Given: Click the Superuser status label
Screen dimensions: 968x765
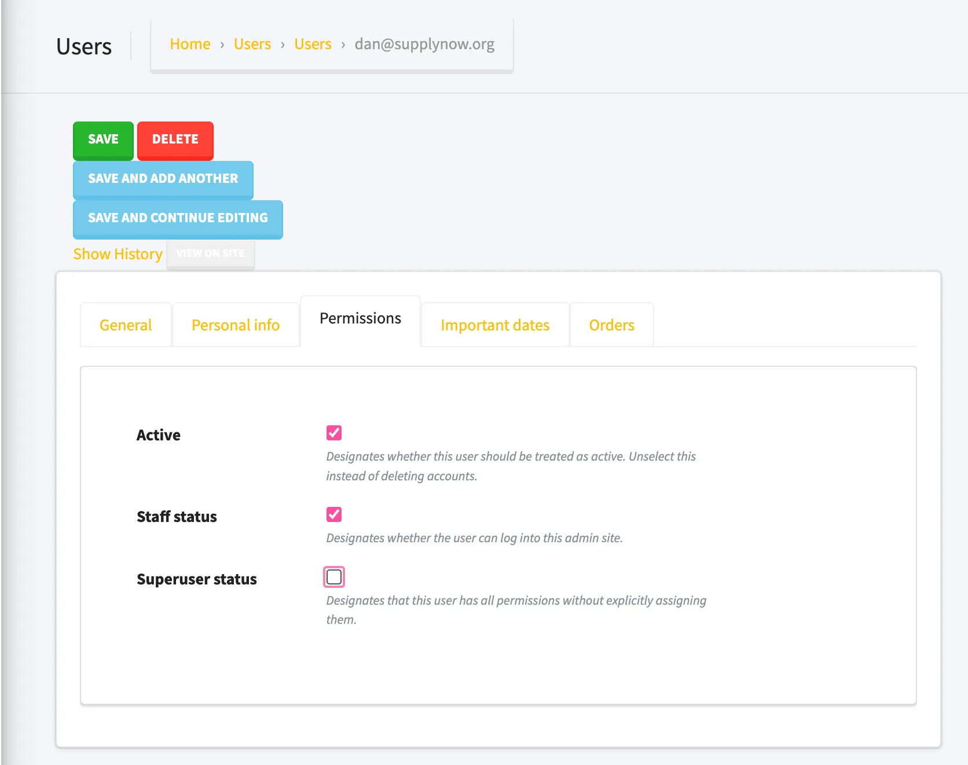Looking at the screenshot, I should 197,579.
